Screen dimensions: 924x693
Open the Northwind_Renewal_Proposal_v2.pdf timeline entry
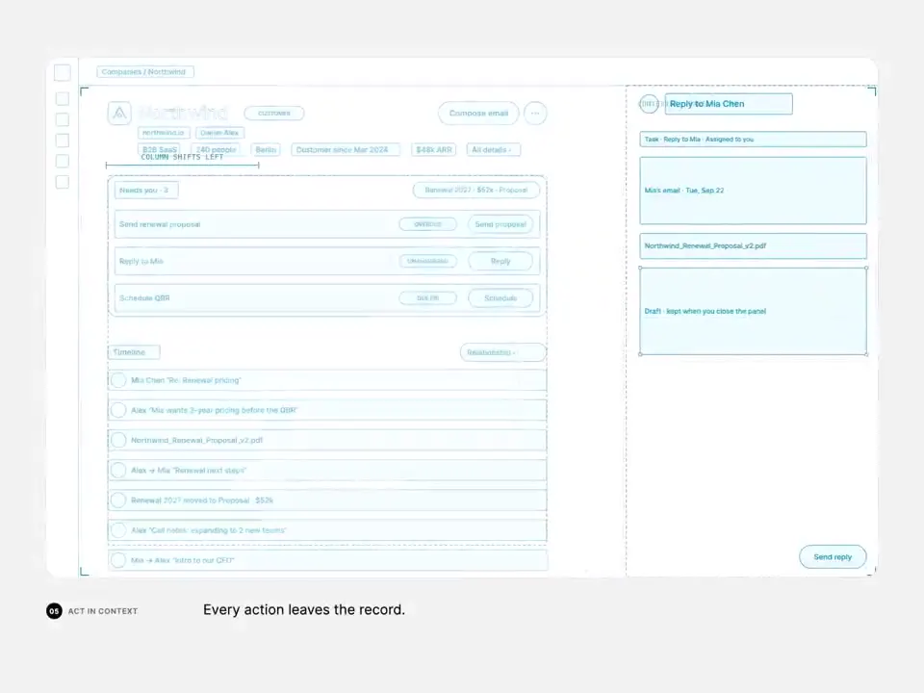click(327, 440)
